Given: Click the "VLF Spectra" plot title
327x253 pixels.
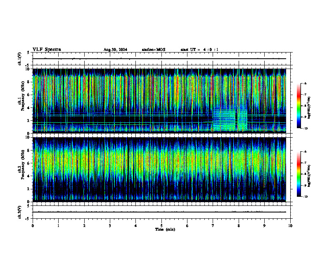Looking at the screenshot, I should tap(47, 50).
